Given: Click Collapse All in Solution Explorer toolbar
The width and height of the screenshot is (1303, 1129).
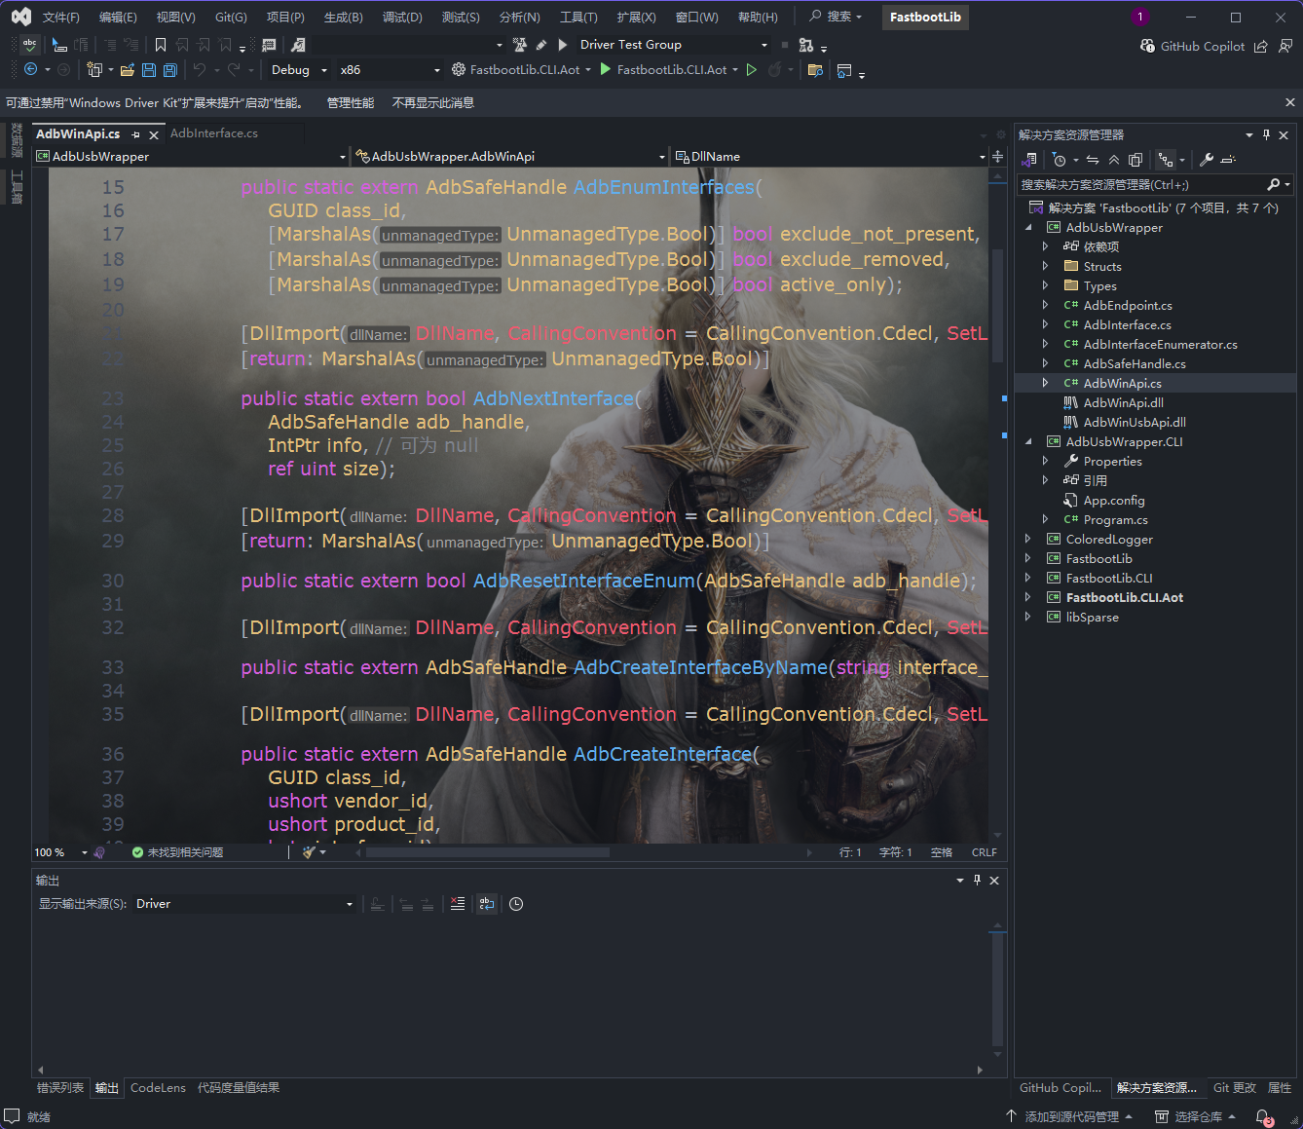Looking at the screenshot, I should point(1114,160).
